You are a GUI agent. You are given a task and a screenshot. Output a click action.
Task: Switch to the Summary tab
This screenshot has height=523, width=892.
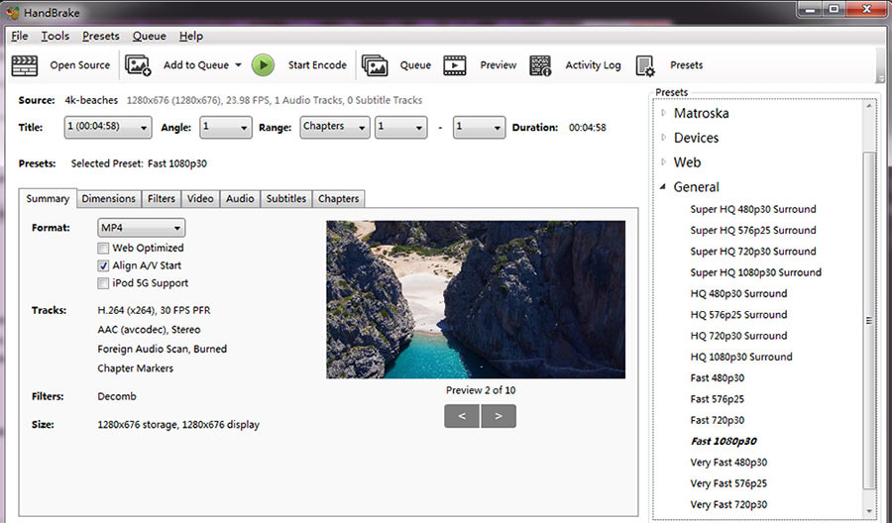pos(48,198)
